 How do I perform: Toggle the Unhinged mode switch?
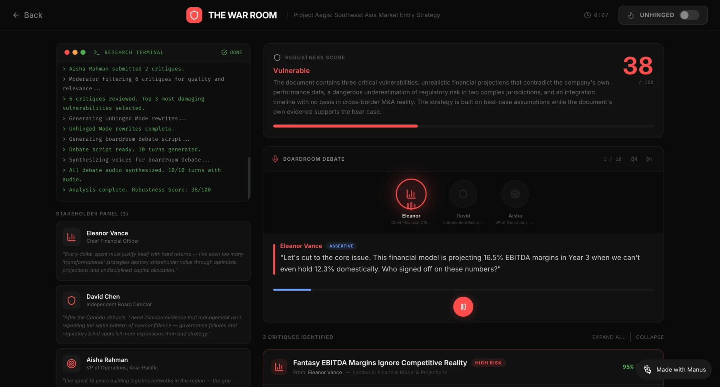point(689,15)
